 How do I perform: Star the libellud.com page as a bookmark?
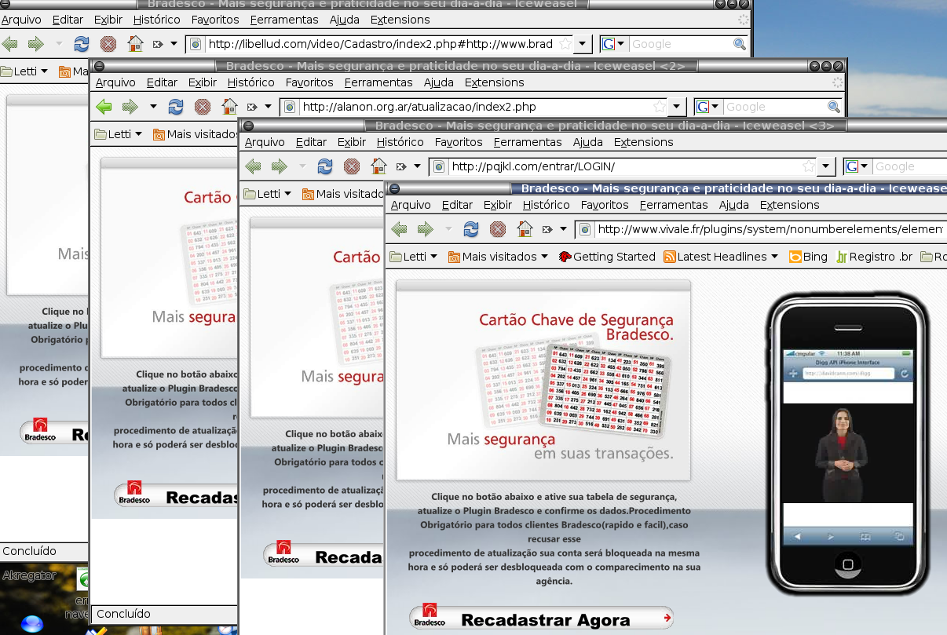[565, 44]
